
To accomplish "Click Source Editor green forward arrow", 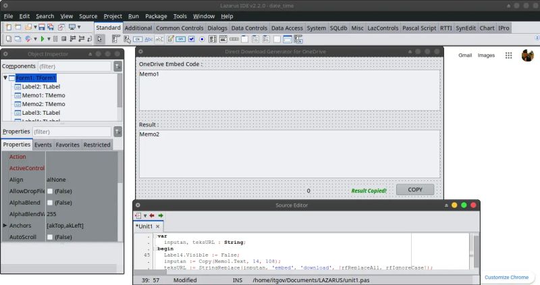I will (161, 215).
